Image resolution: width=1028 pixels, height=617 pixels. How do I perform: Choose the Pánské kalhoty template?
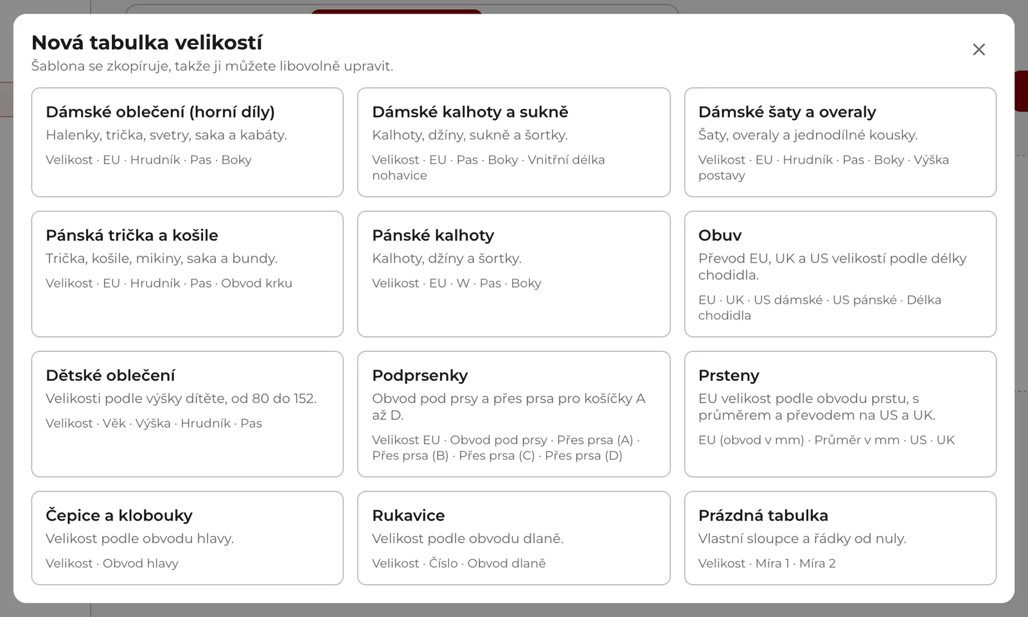[x=513, y=274]
